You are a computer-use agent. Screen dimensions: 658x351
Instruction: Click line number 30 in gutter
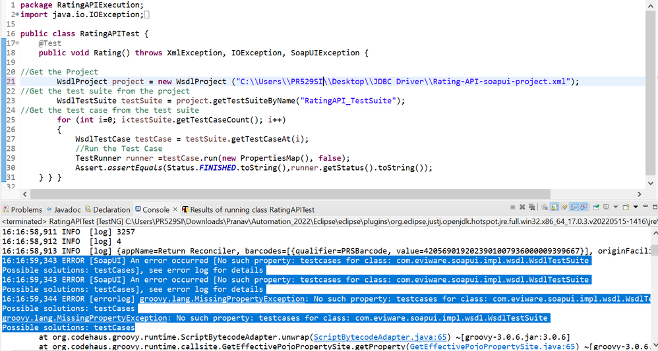(11, 168)
